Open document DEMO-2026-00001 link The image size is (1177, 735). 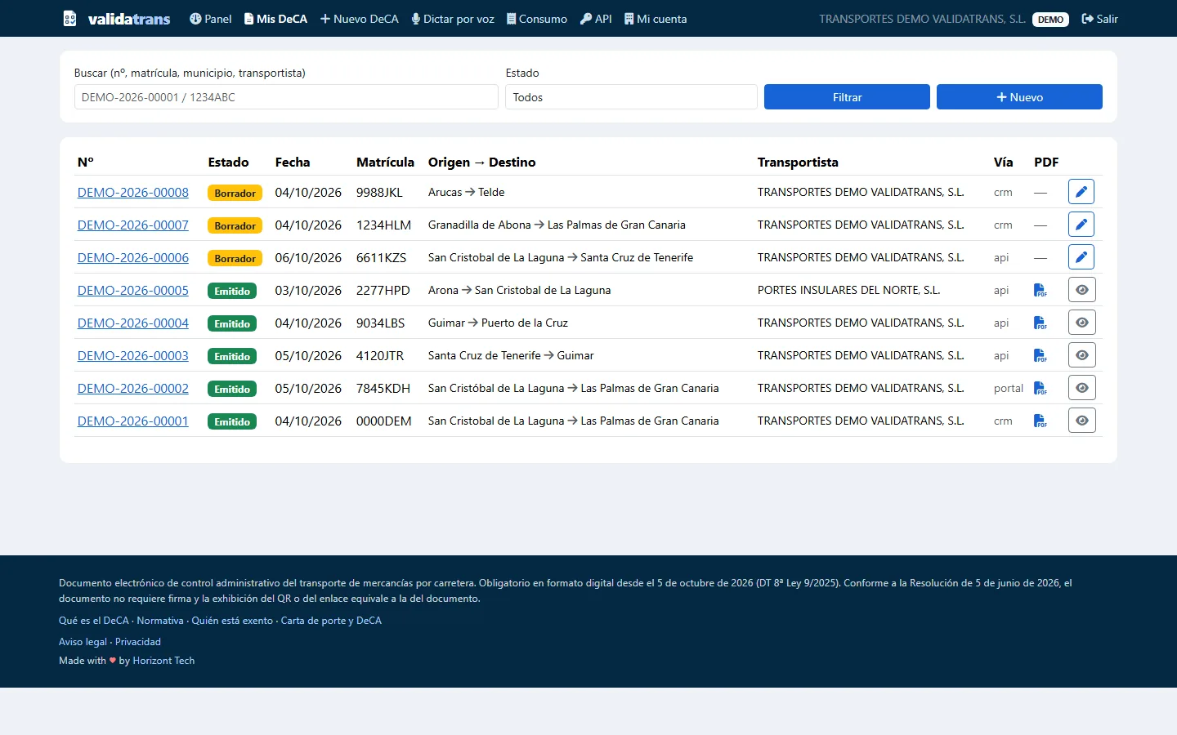(x=133, y=421)
